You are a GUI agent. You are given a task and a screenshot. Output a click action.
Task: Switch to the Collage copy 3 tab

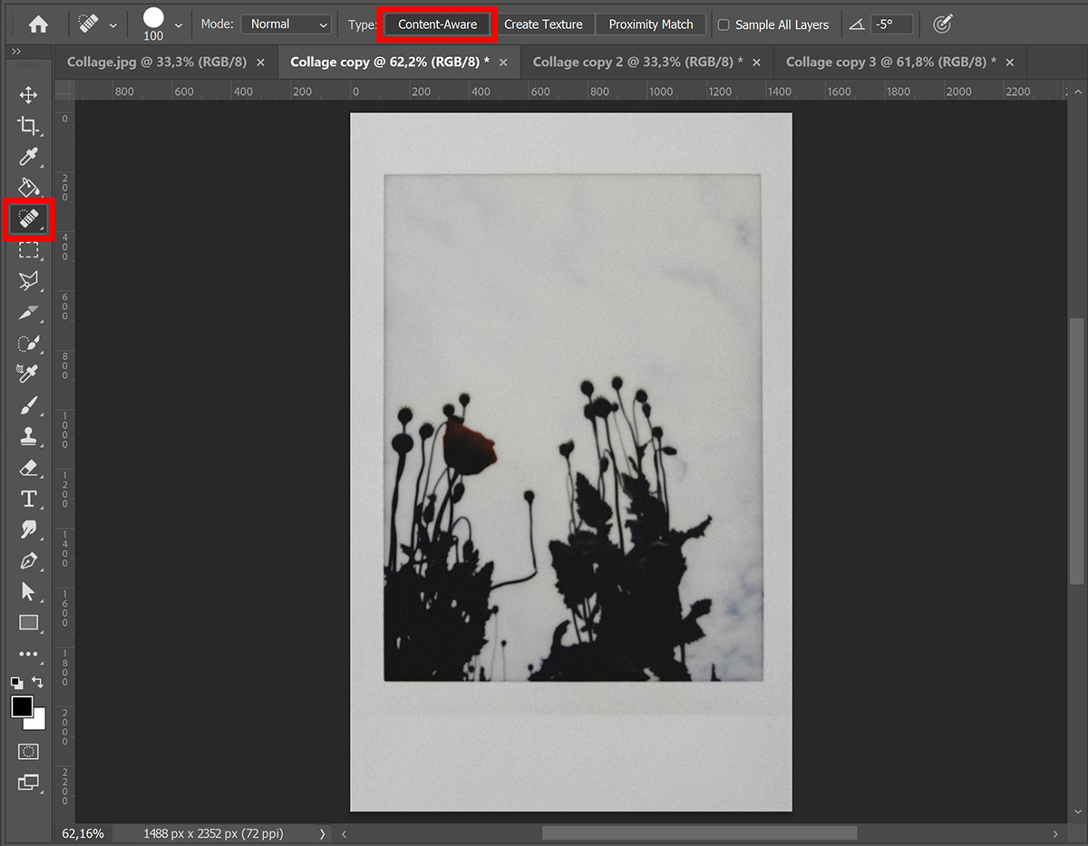pos(890,62)
